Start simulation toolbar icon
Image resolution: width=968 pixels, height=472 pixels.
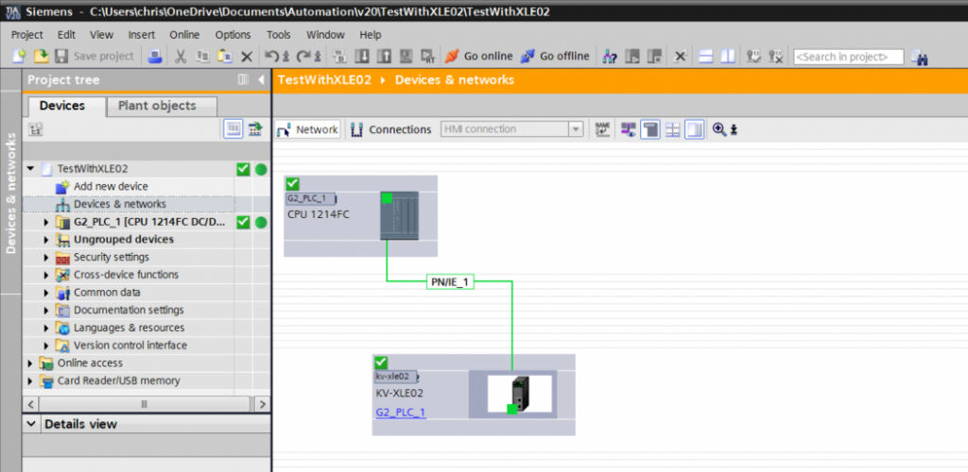click(406, 57)
